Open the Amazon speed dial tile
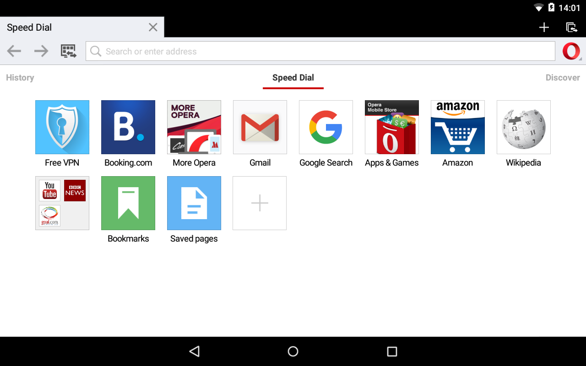This screenshot has height=366, width=586. pos(458,127)
